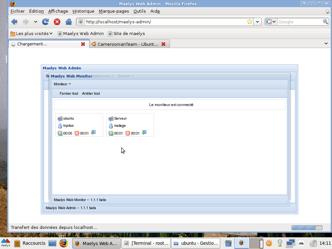Reload the current page
332x249 pixels.
pyautogui.click(x=45, y=22)
